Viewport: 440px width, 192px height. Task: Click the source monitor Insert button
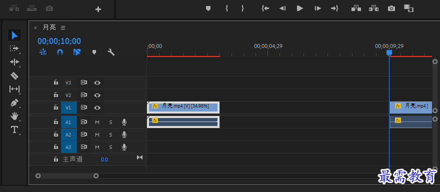pos(14,8)
